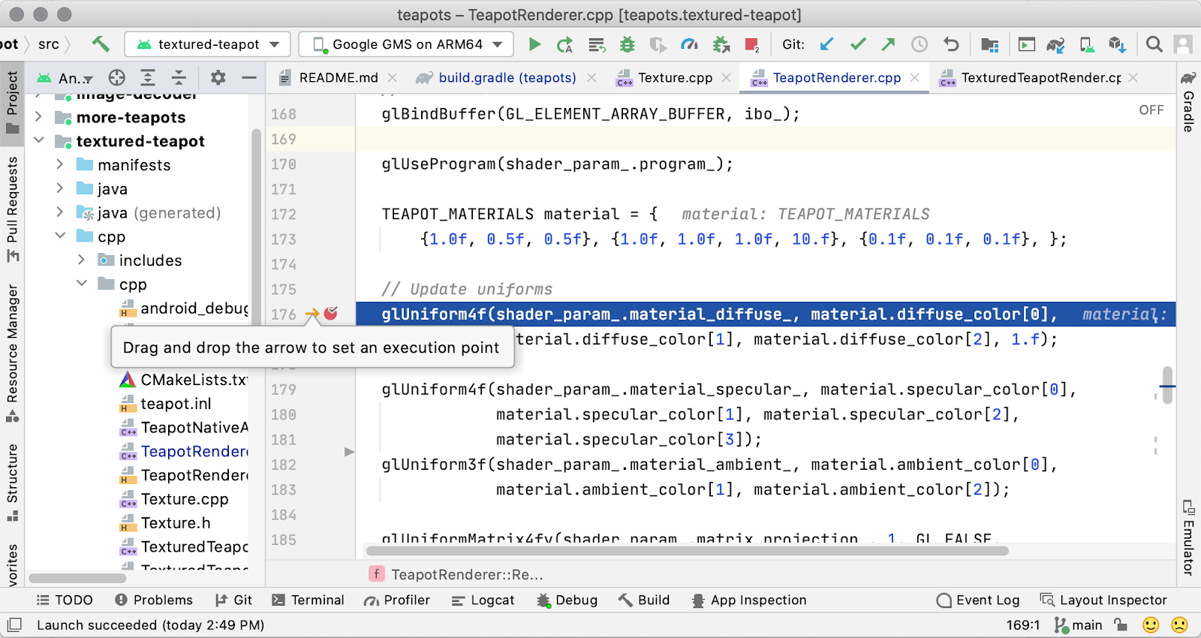1201x638 pixels.
Task: Collapse the textured-teapot module folder
Action: (39, 141)
